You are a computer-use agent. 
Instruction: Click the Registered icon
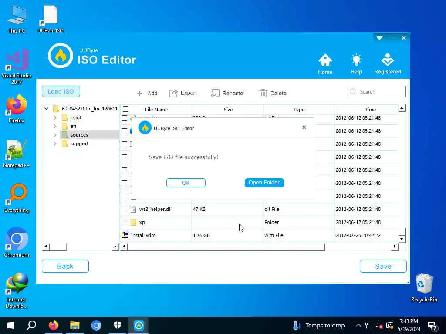(x=387, y=64)
